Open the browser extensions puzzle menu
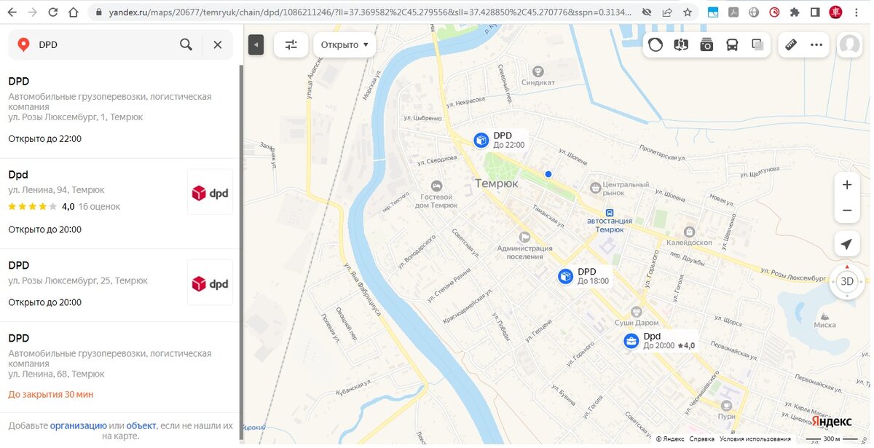Image resolution: width=874 pixels, height=448 pixels. (x=795, y=12)
